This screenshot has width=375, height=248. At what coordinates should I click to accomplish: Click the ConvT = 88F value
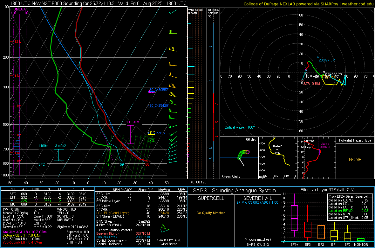point(43,216)
